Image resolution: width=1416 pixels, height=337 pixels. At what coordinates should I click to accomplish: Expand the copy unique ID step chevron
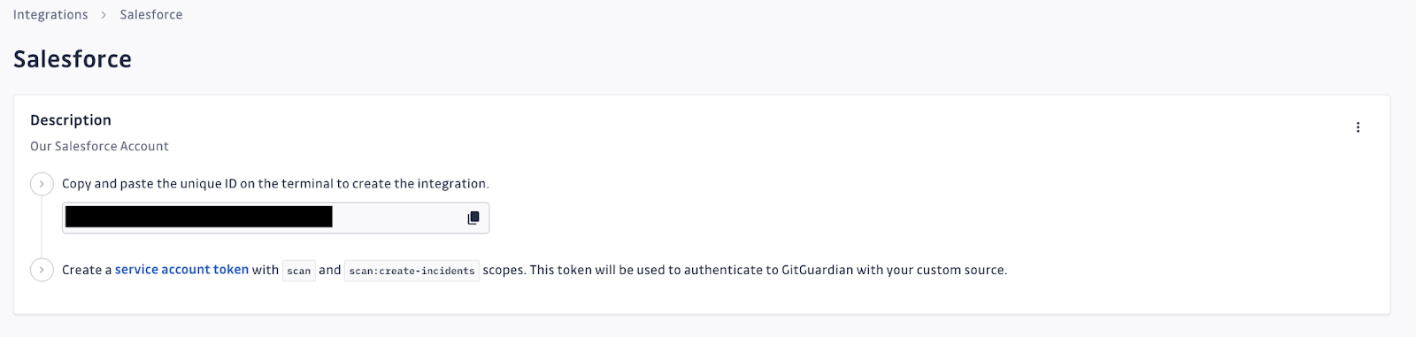(42, 184)
